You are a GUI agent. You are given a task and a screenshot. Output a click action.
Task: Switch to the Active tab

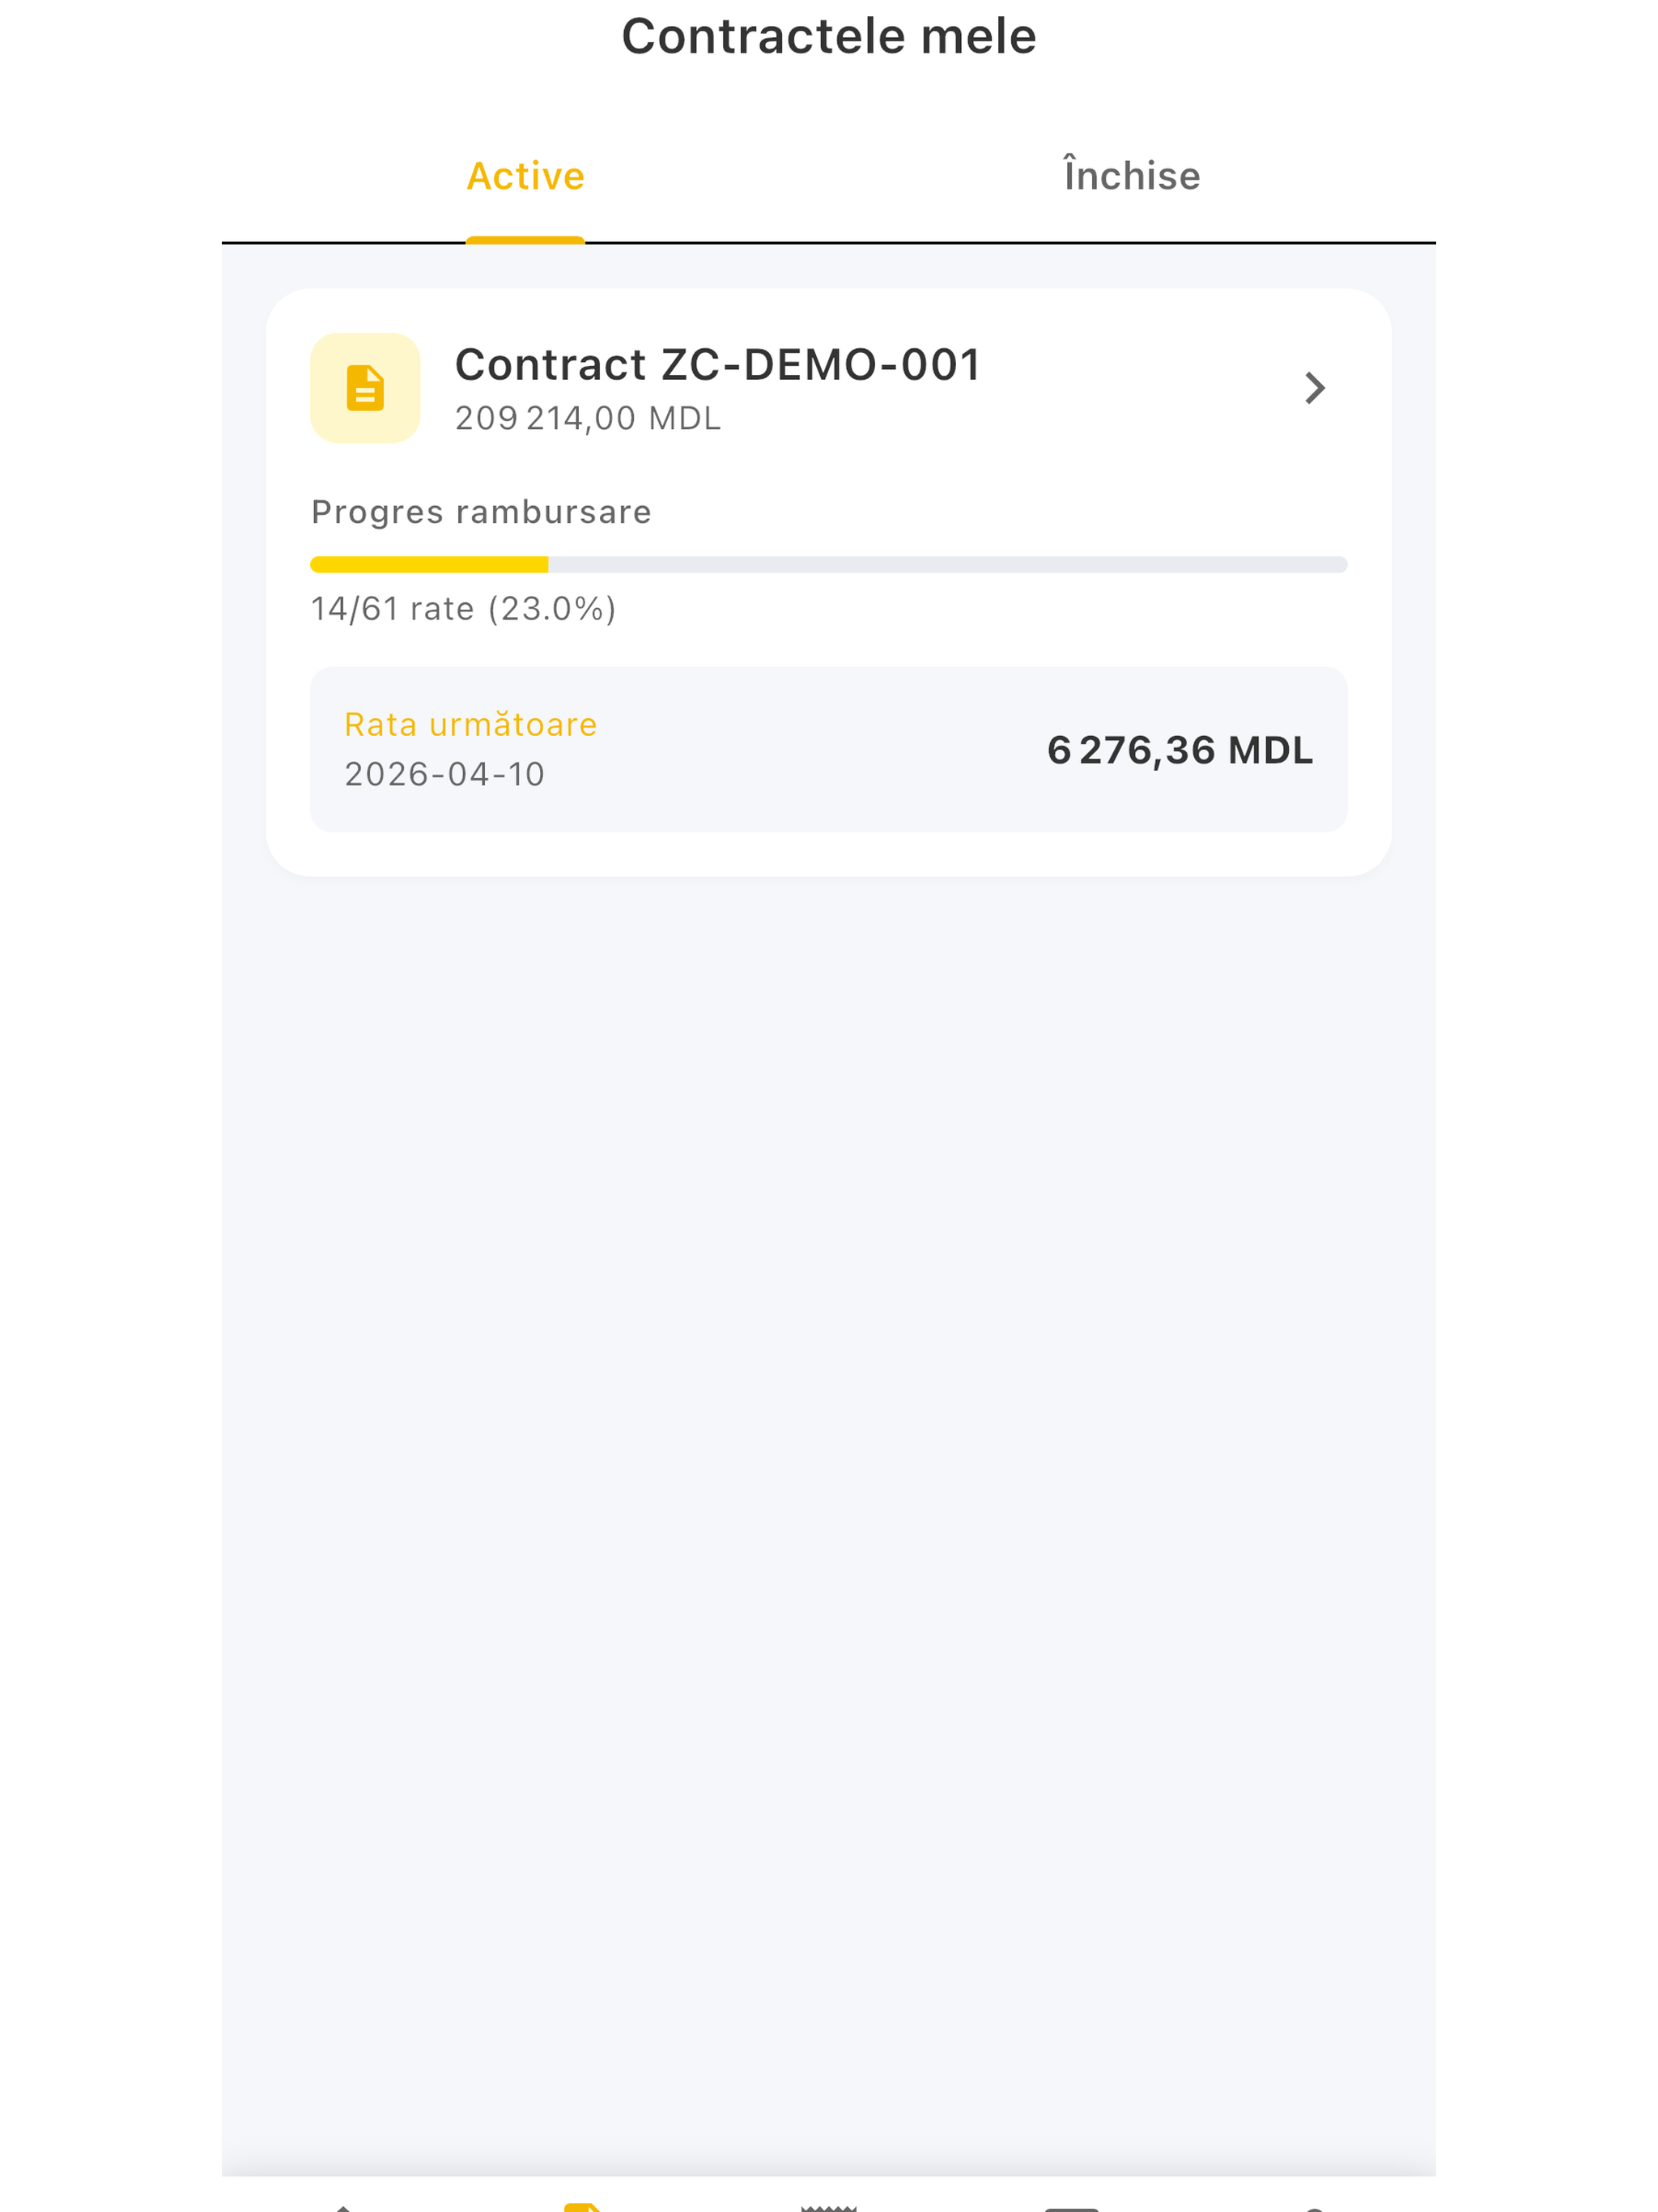point(526,176)
